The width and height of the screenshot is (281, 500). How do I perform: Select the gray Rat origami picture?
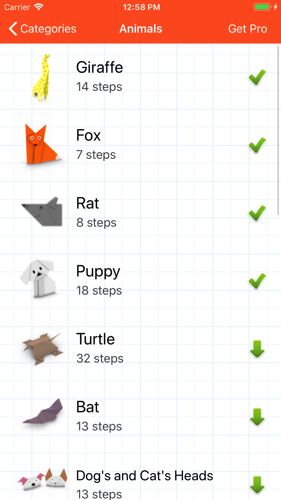pyautogui.click(x=42, y=211)
